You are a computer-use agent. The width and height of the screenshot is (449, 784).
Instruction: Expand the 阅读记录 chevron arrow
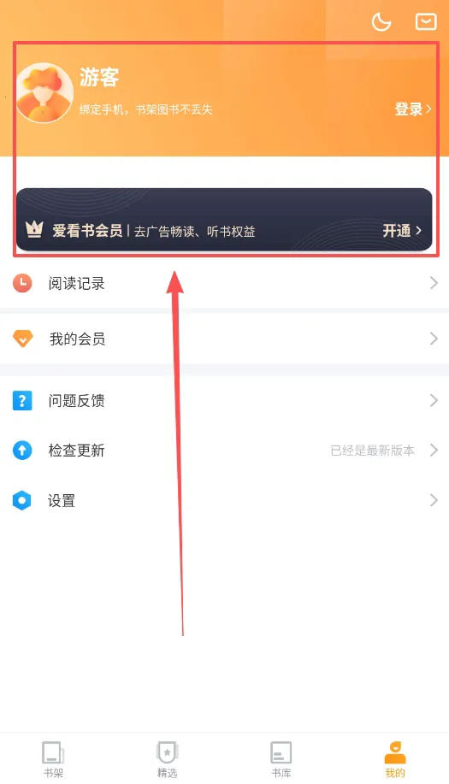(x=434, y=283)
